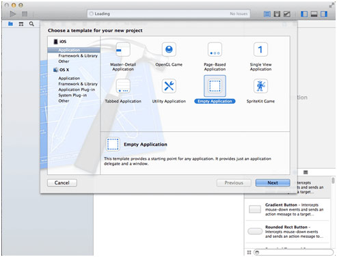
Task: Toggle the Utilities pane visibility
Action: [324, 14]
